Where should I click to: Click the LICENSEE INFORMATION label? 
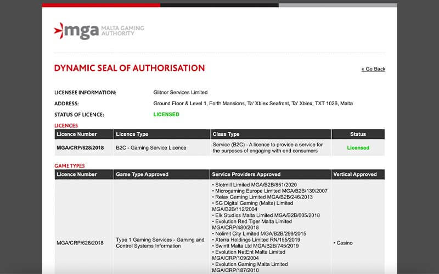click(85, 93)
